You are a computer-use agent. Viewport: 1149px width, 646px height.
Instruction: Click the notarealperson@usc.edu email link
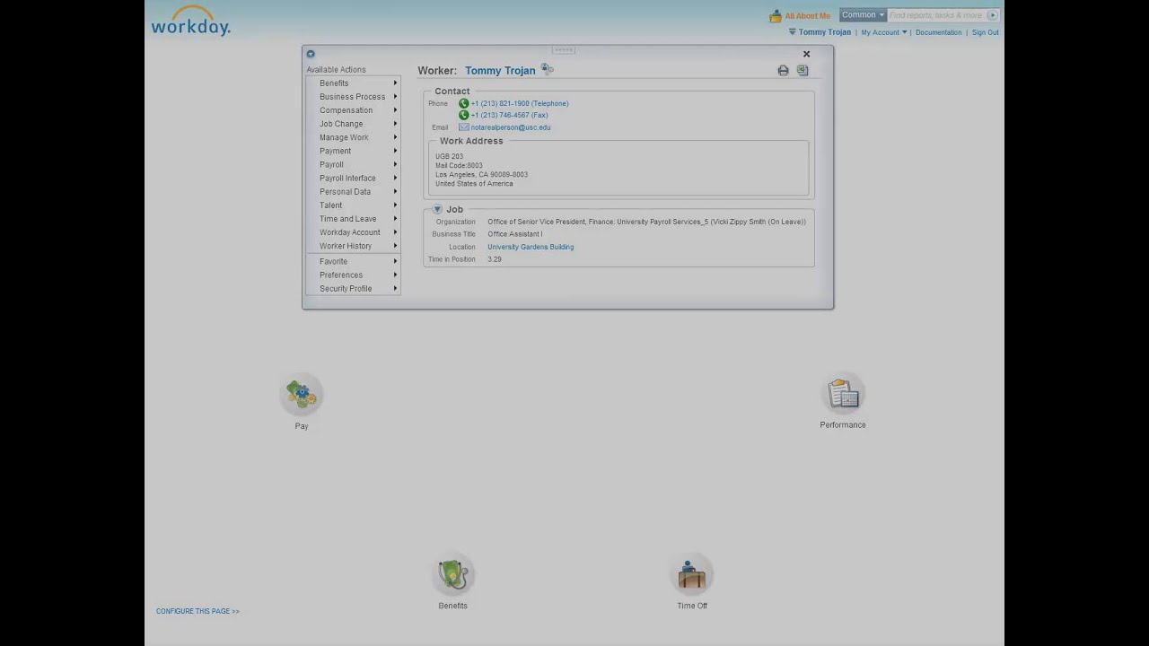point(511,127)
